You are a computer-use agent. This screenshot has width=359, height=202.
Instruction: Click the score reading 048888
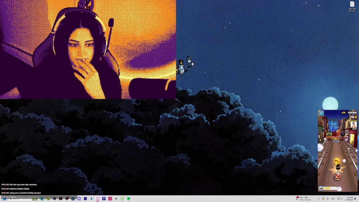[x=352, y=113]
